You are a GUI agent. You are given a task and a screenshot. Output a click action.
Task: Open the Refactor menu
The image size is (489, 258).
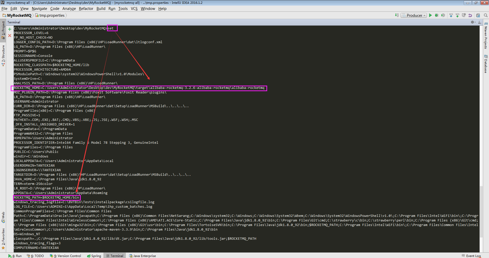click(x=86, y=9)
